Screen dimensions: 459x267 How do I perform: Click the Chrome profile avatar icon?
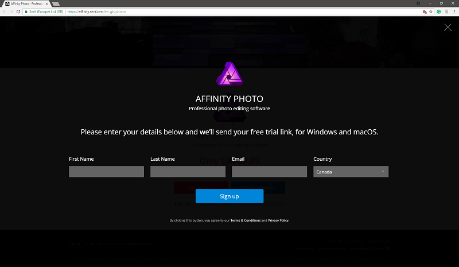pyautogui.click(x=418, y=3)
